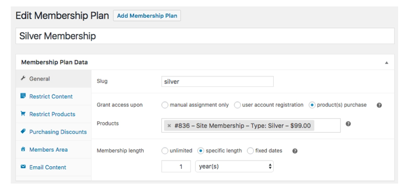Click the Email Content envelope icon
Viewport: 408px width, 190px height.
tap(23, 167)
